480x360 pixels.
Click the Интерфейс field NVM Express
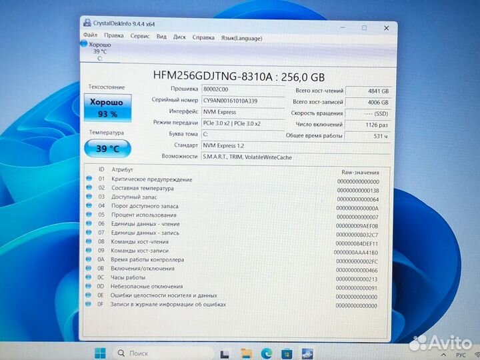243,113
